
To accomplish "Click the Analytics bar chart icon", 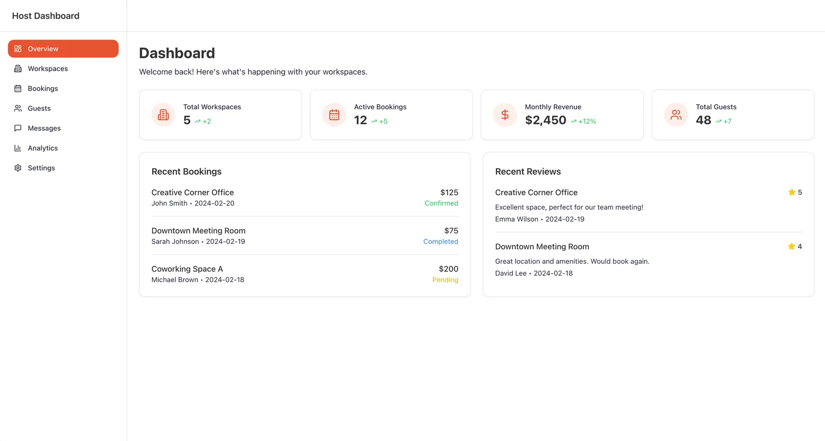I will click(18, 148).
